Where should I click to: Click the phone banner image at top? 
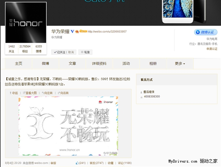pos(184,11)
